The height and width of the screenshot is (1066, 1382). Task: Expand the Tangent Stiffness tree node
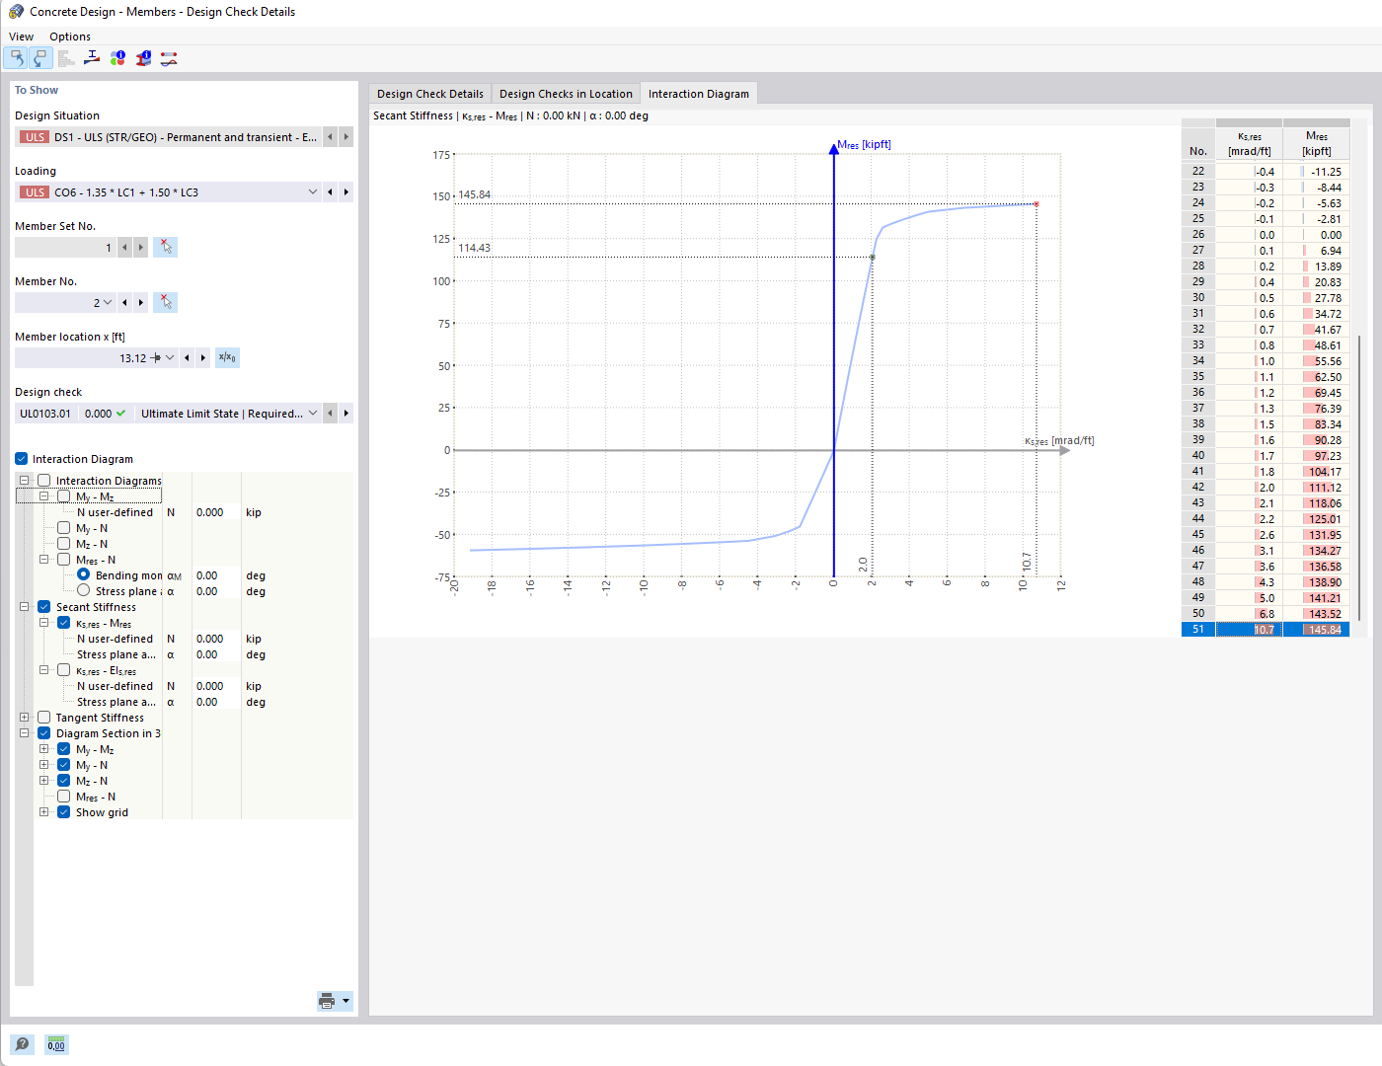[x=25, y=718]
